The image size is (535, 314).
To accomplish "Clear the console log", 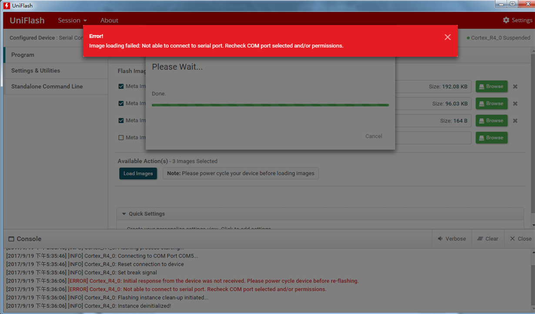I will (x=488, y=239).
